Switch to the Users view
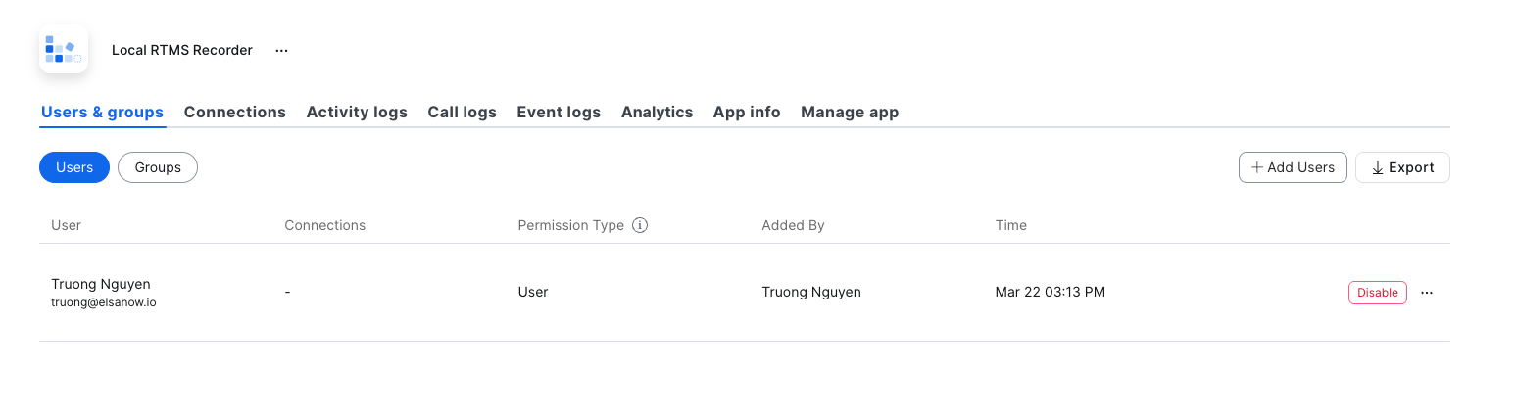This screenshot has height=414, width=1516. click(x=74, y=167)
